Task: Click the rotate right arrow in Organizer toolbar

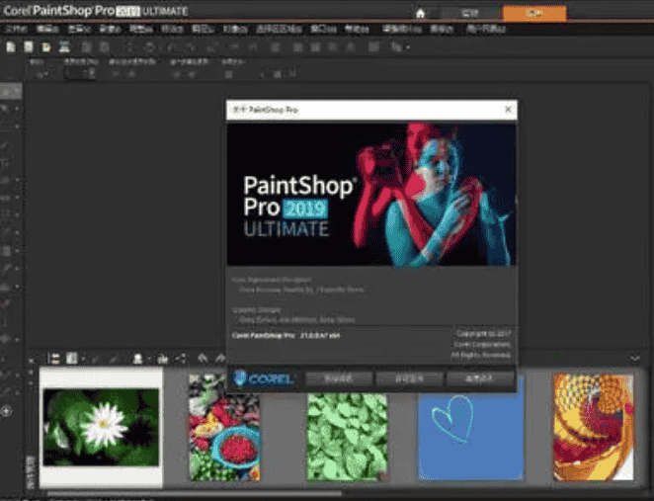Action: point(219,358)
